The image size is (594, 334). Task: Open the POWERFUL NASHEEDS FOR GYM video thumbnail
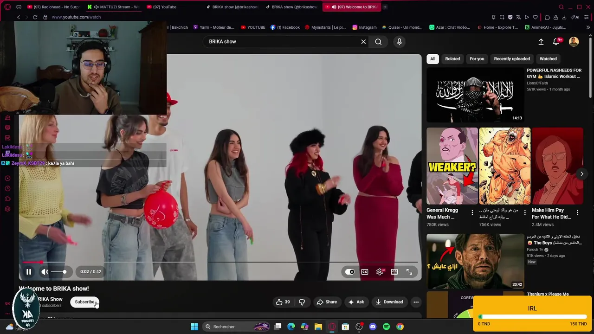tap(475, 95)
